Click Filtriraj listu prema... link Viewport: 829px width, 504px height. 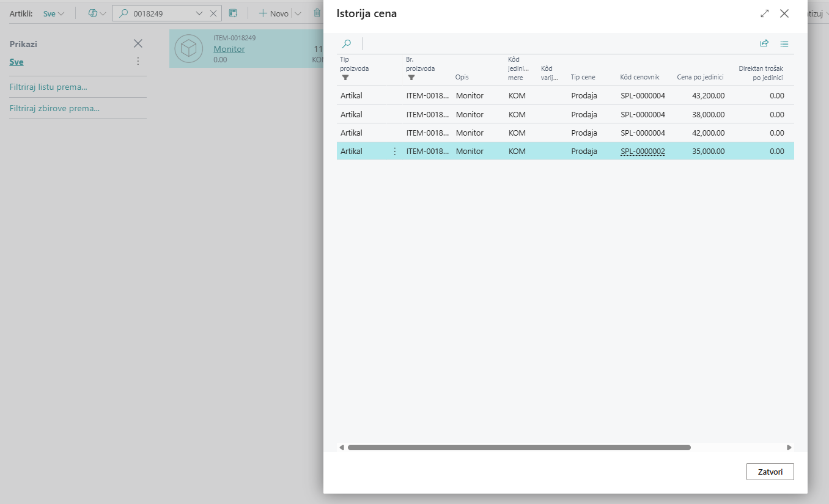pos(48,87)
